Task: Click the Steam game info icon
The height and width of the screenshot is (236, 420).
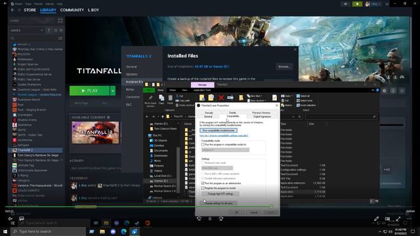Action: pyautogui.click(x=393, y=91)
